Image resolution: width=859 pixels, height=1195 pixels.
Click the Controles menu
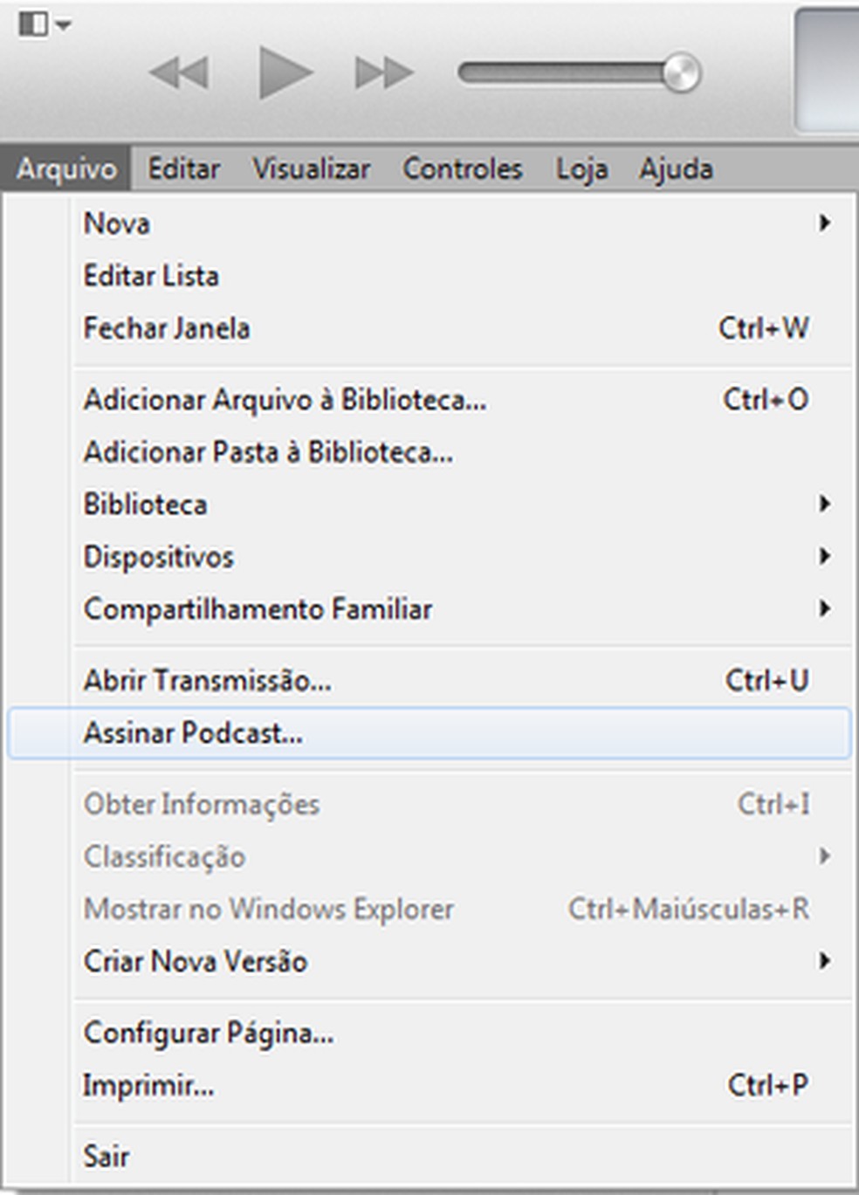pos(463,168)
